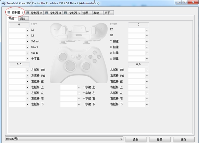The width and height of the screenshot is (199, 143).
Task: Switch to the 控制器 4 tab
Action: point(72,13)
